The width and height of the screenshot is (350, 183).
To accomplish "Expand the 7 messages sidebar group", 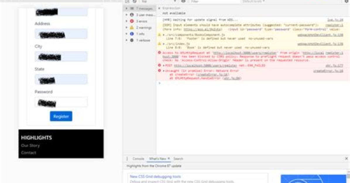I will pyautogui.click(x=126, y=8).
